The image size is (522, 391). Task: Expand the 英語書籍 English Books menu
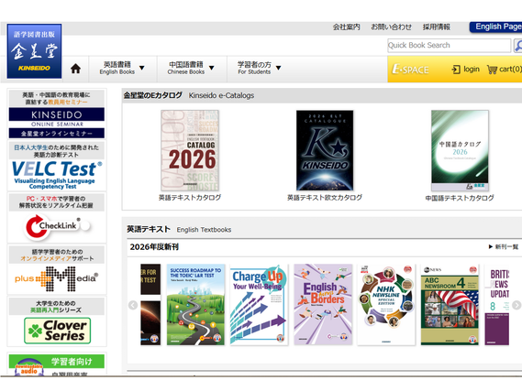(x=122, y=68)
